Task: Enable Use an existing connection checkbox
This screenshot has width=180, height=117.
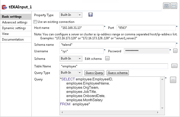Action: click(36, 22)
